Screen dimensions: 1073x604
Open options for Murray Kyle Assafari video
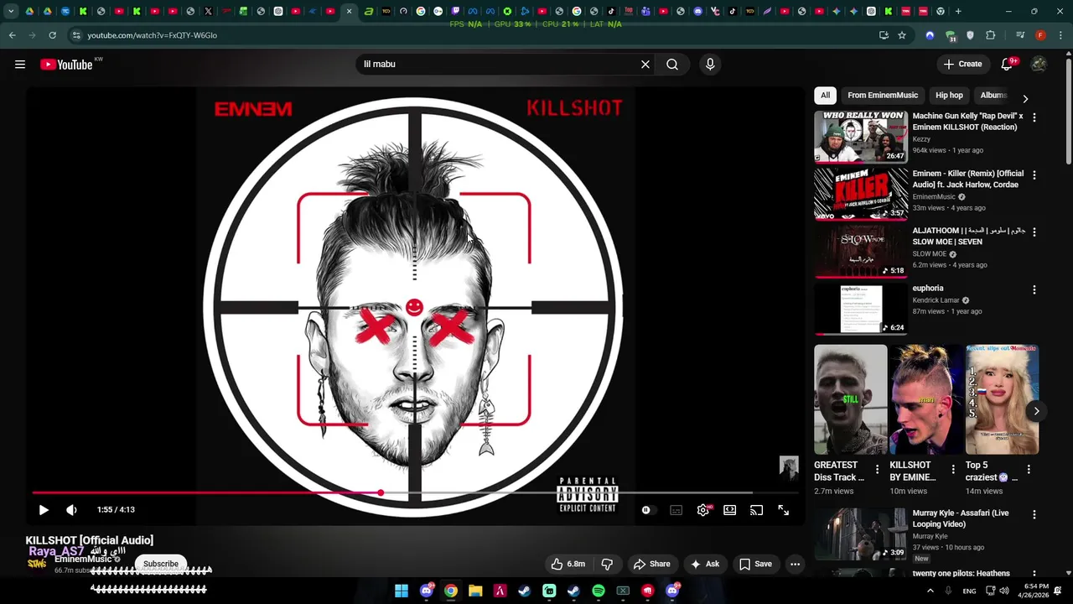[1034, 514]
